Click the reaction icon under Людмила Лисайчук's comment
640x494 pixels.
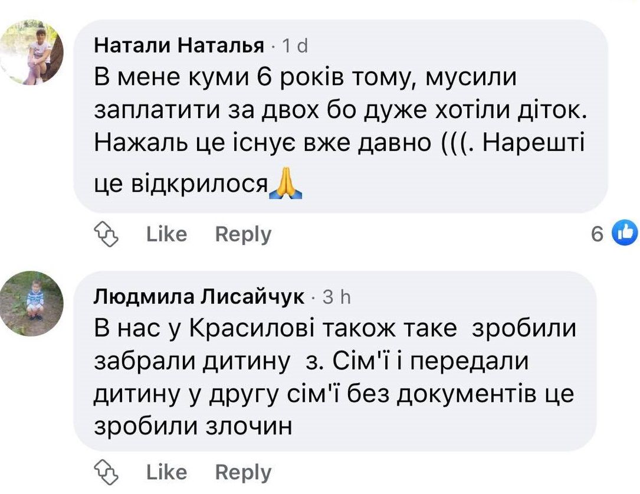107,472
